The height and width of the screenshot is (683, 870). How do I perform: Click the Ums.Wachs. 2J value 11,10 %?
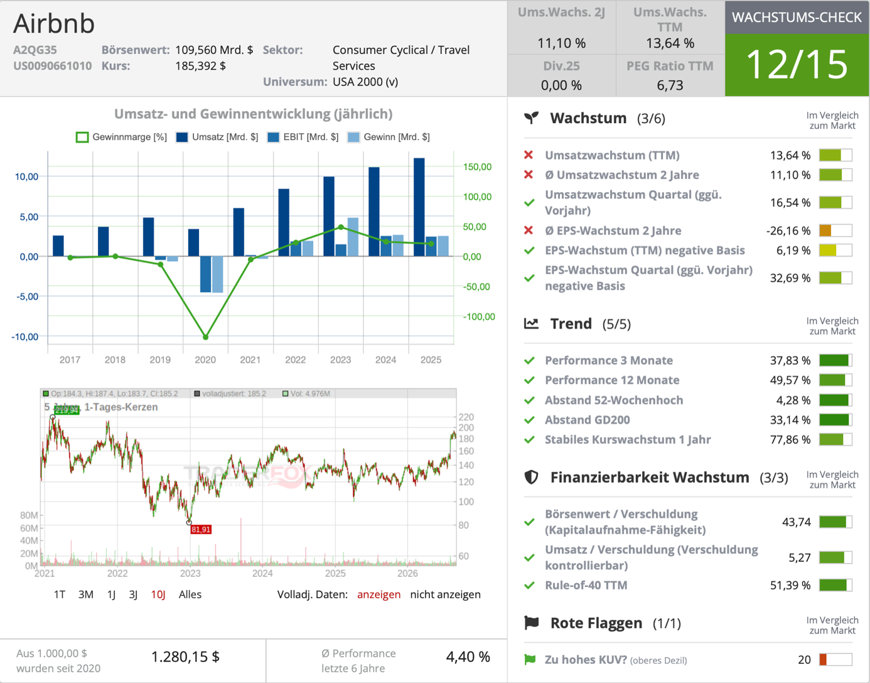click(x=561, y=43)
